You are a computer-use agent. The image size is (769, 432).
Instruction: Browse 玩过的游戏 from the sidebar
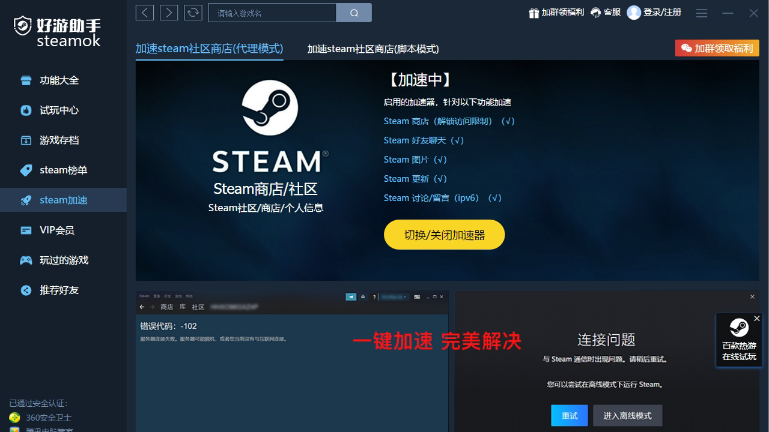55,260
